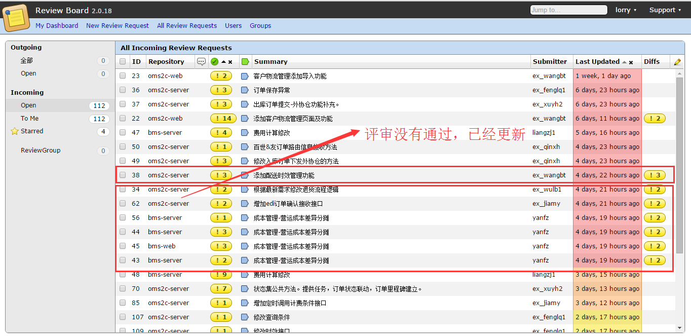Screen dimensions: 691x336
Task: Open the Outgoing Open sidebar entry
Action: coord(61,73)
